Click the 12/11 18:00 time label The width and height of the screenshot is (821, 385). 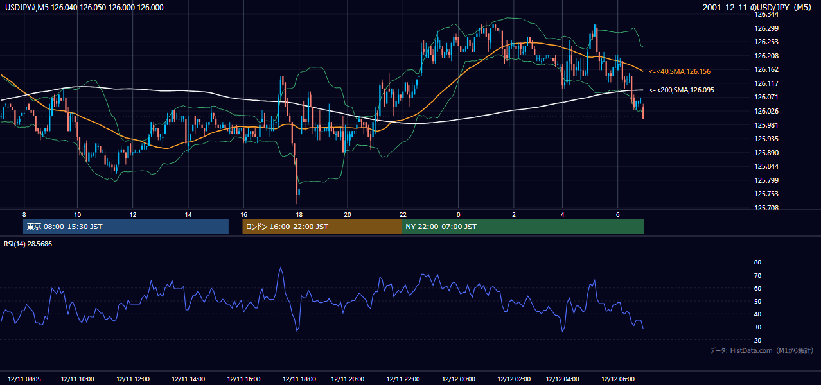pyautogui.click(x=299, y=379)
